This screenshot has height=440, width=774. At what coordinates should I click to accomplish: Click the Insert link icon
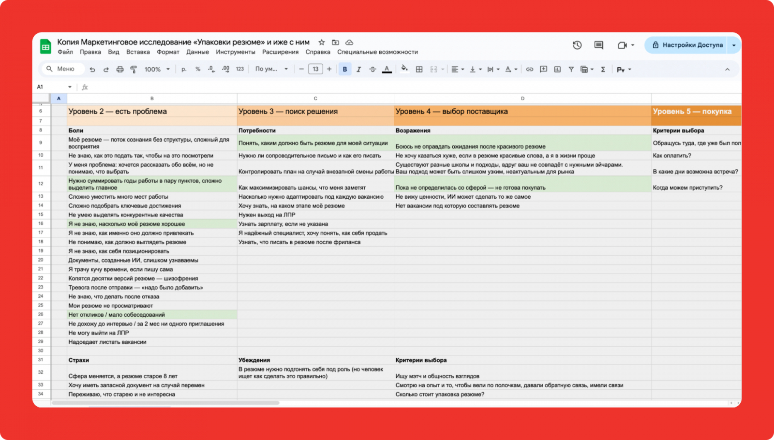click(x=530, y=69)
